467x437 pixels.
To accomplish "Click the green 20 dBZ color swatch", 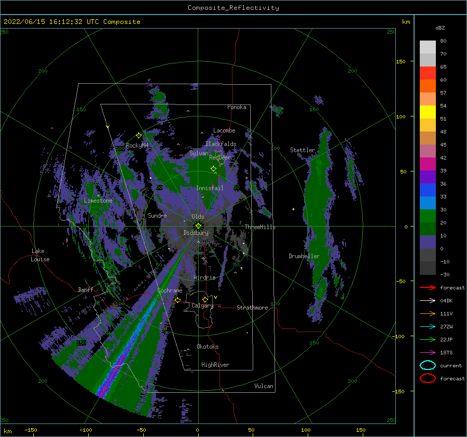I will click(428, 216).
